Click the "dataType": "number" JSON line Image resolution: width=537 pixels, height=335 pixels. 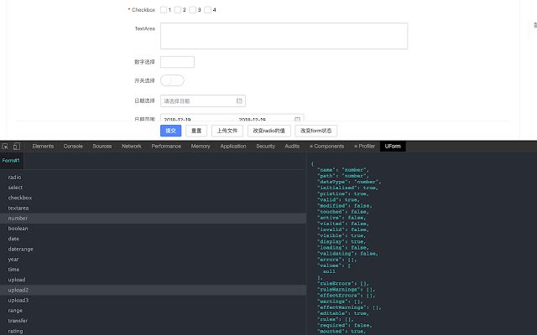coord(349,182)
